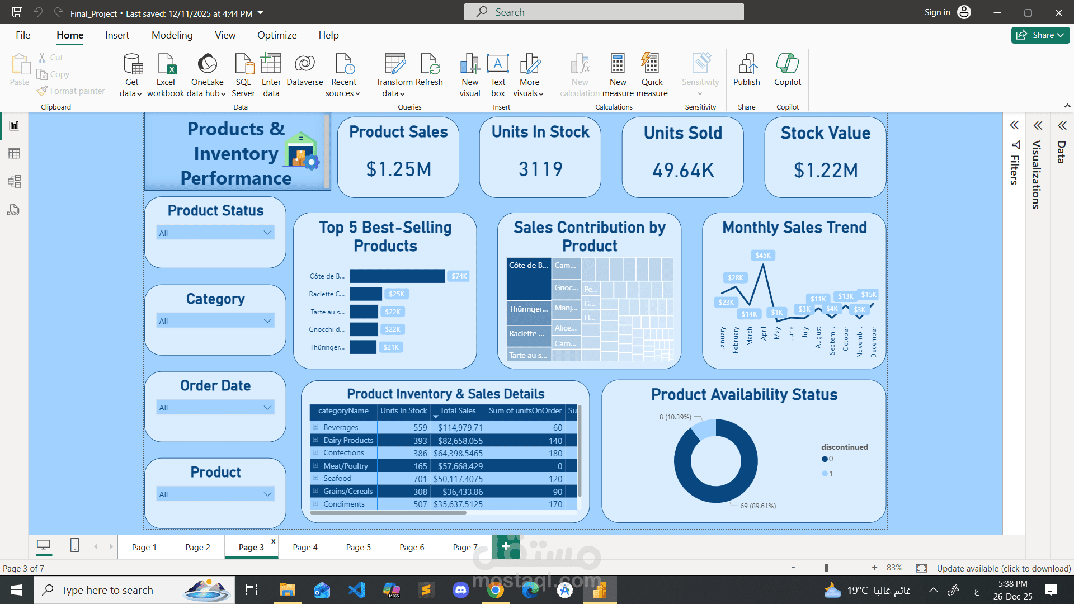
Task: Create a New measure
Action: 618,74
